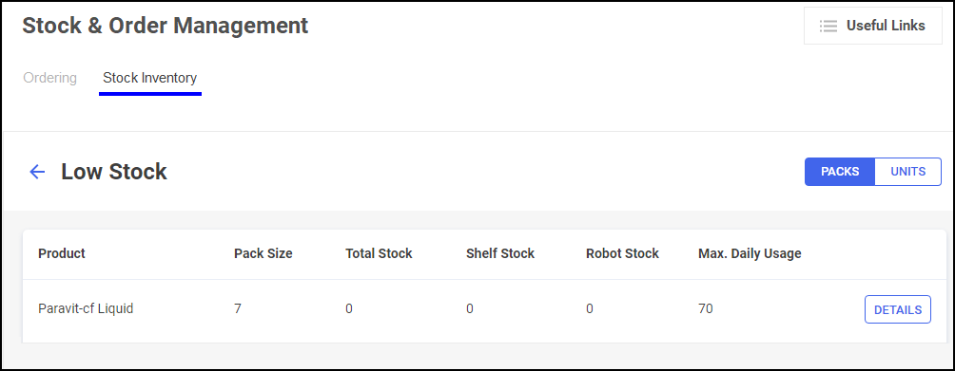The image size is (955, 371).
Task: Click the Total Stock column header
Action: click(379, 253)
